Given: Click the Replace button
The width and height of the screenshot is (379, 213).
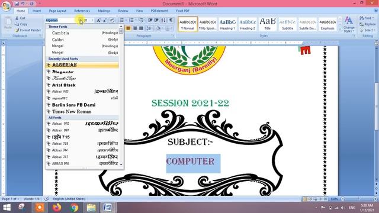Looking at the screenshot, I should point(368,24).
